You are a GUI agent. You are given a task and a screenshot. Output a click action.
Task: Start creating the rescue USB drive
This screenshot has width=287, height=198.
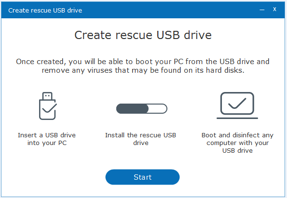coord(142,177)
